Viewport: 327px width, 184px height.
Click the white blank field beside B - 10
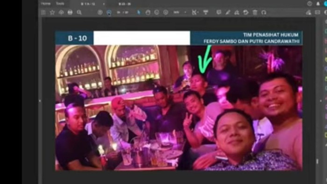tap(142, 38)
